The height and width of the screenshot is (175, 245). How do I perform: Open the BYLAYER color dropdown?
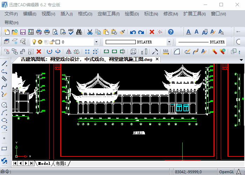[169, 42]
